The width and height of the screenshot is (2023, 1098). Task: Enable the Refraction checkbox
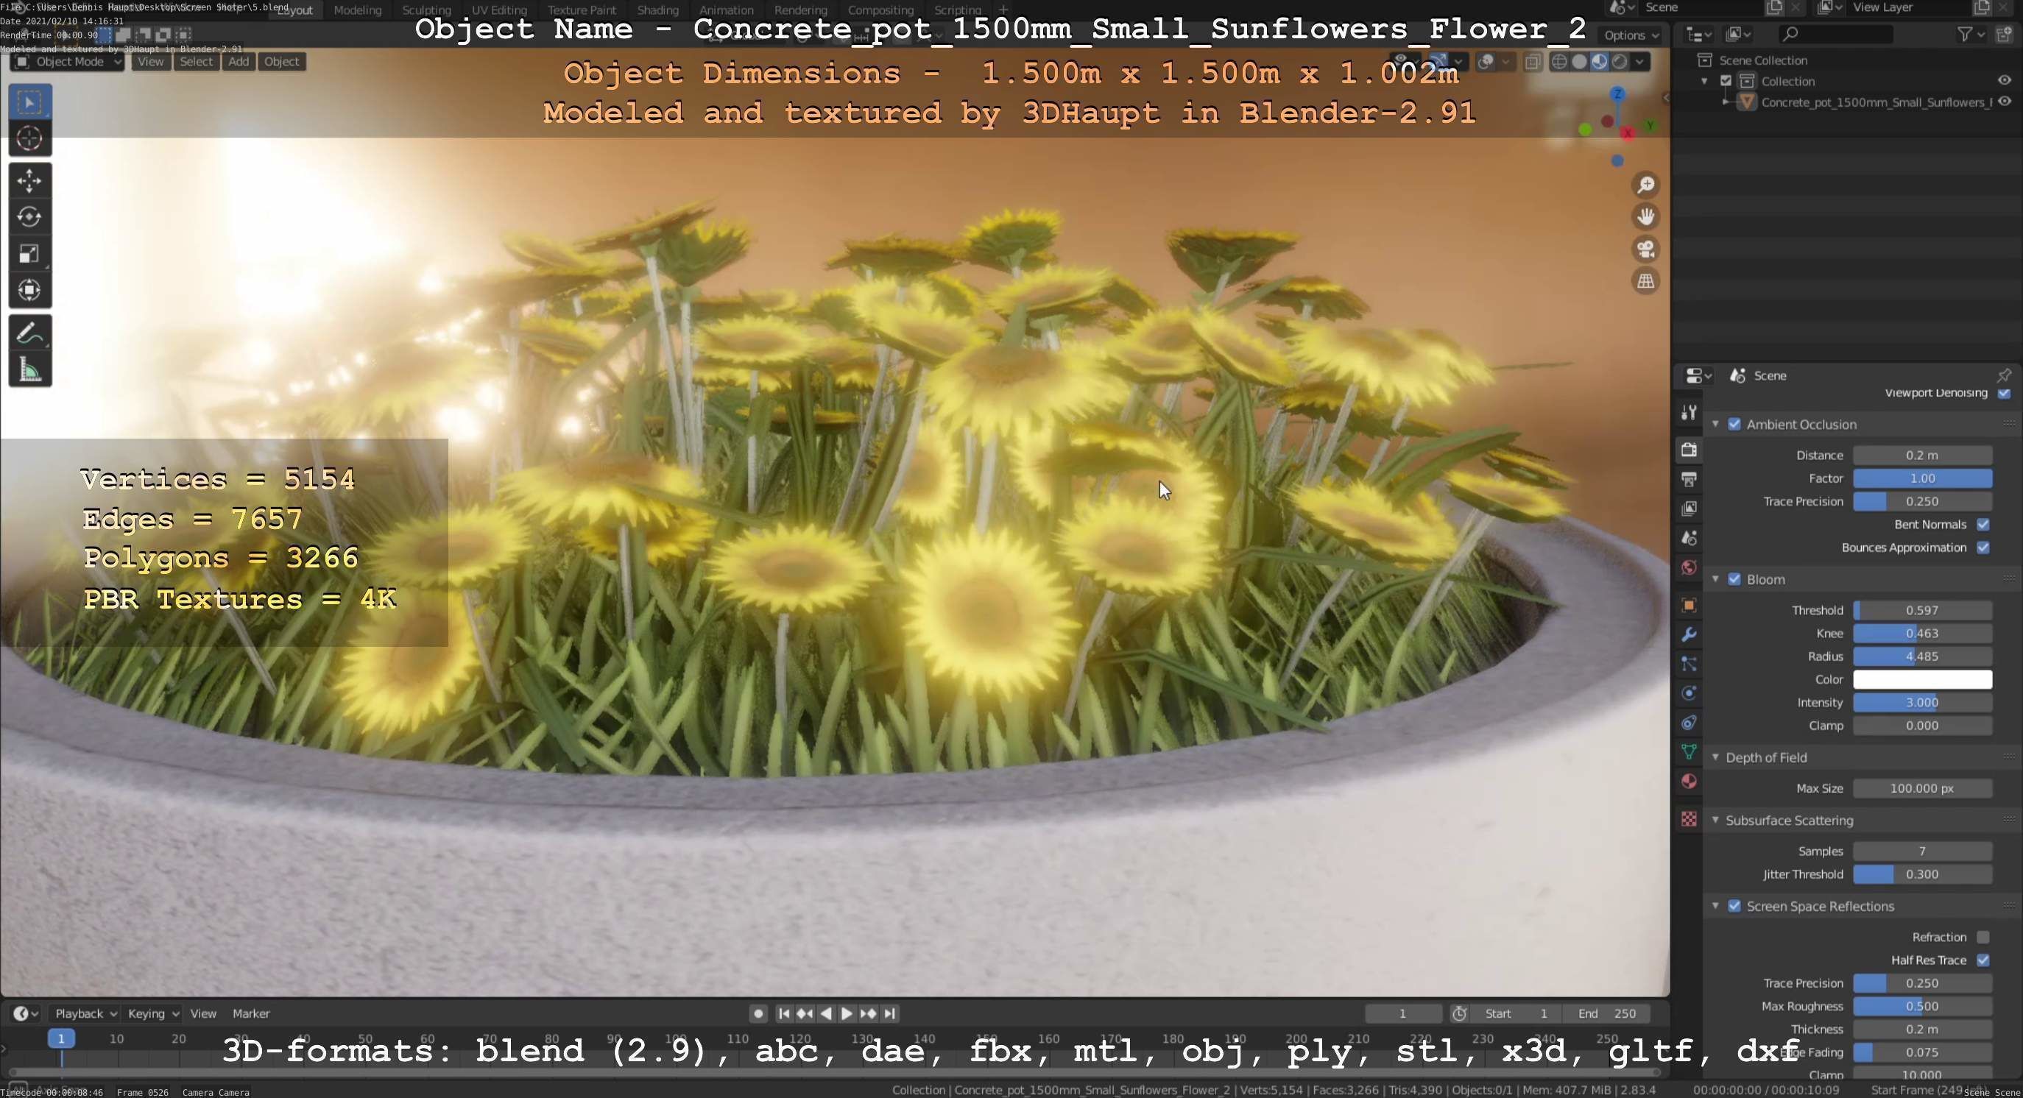pyautogui.click(x=1984, y=937)
